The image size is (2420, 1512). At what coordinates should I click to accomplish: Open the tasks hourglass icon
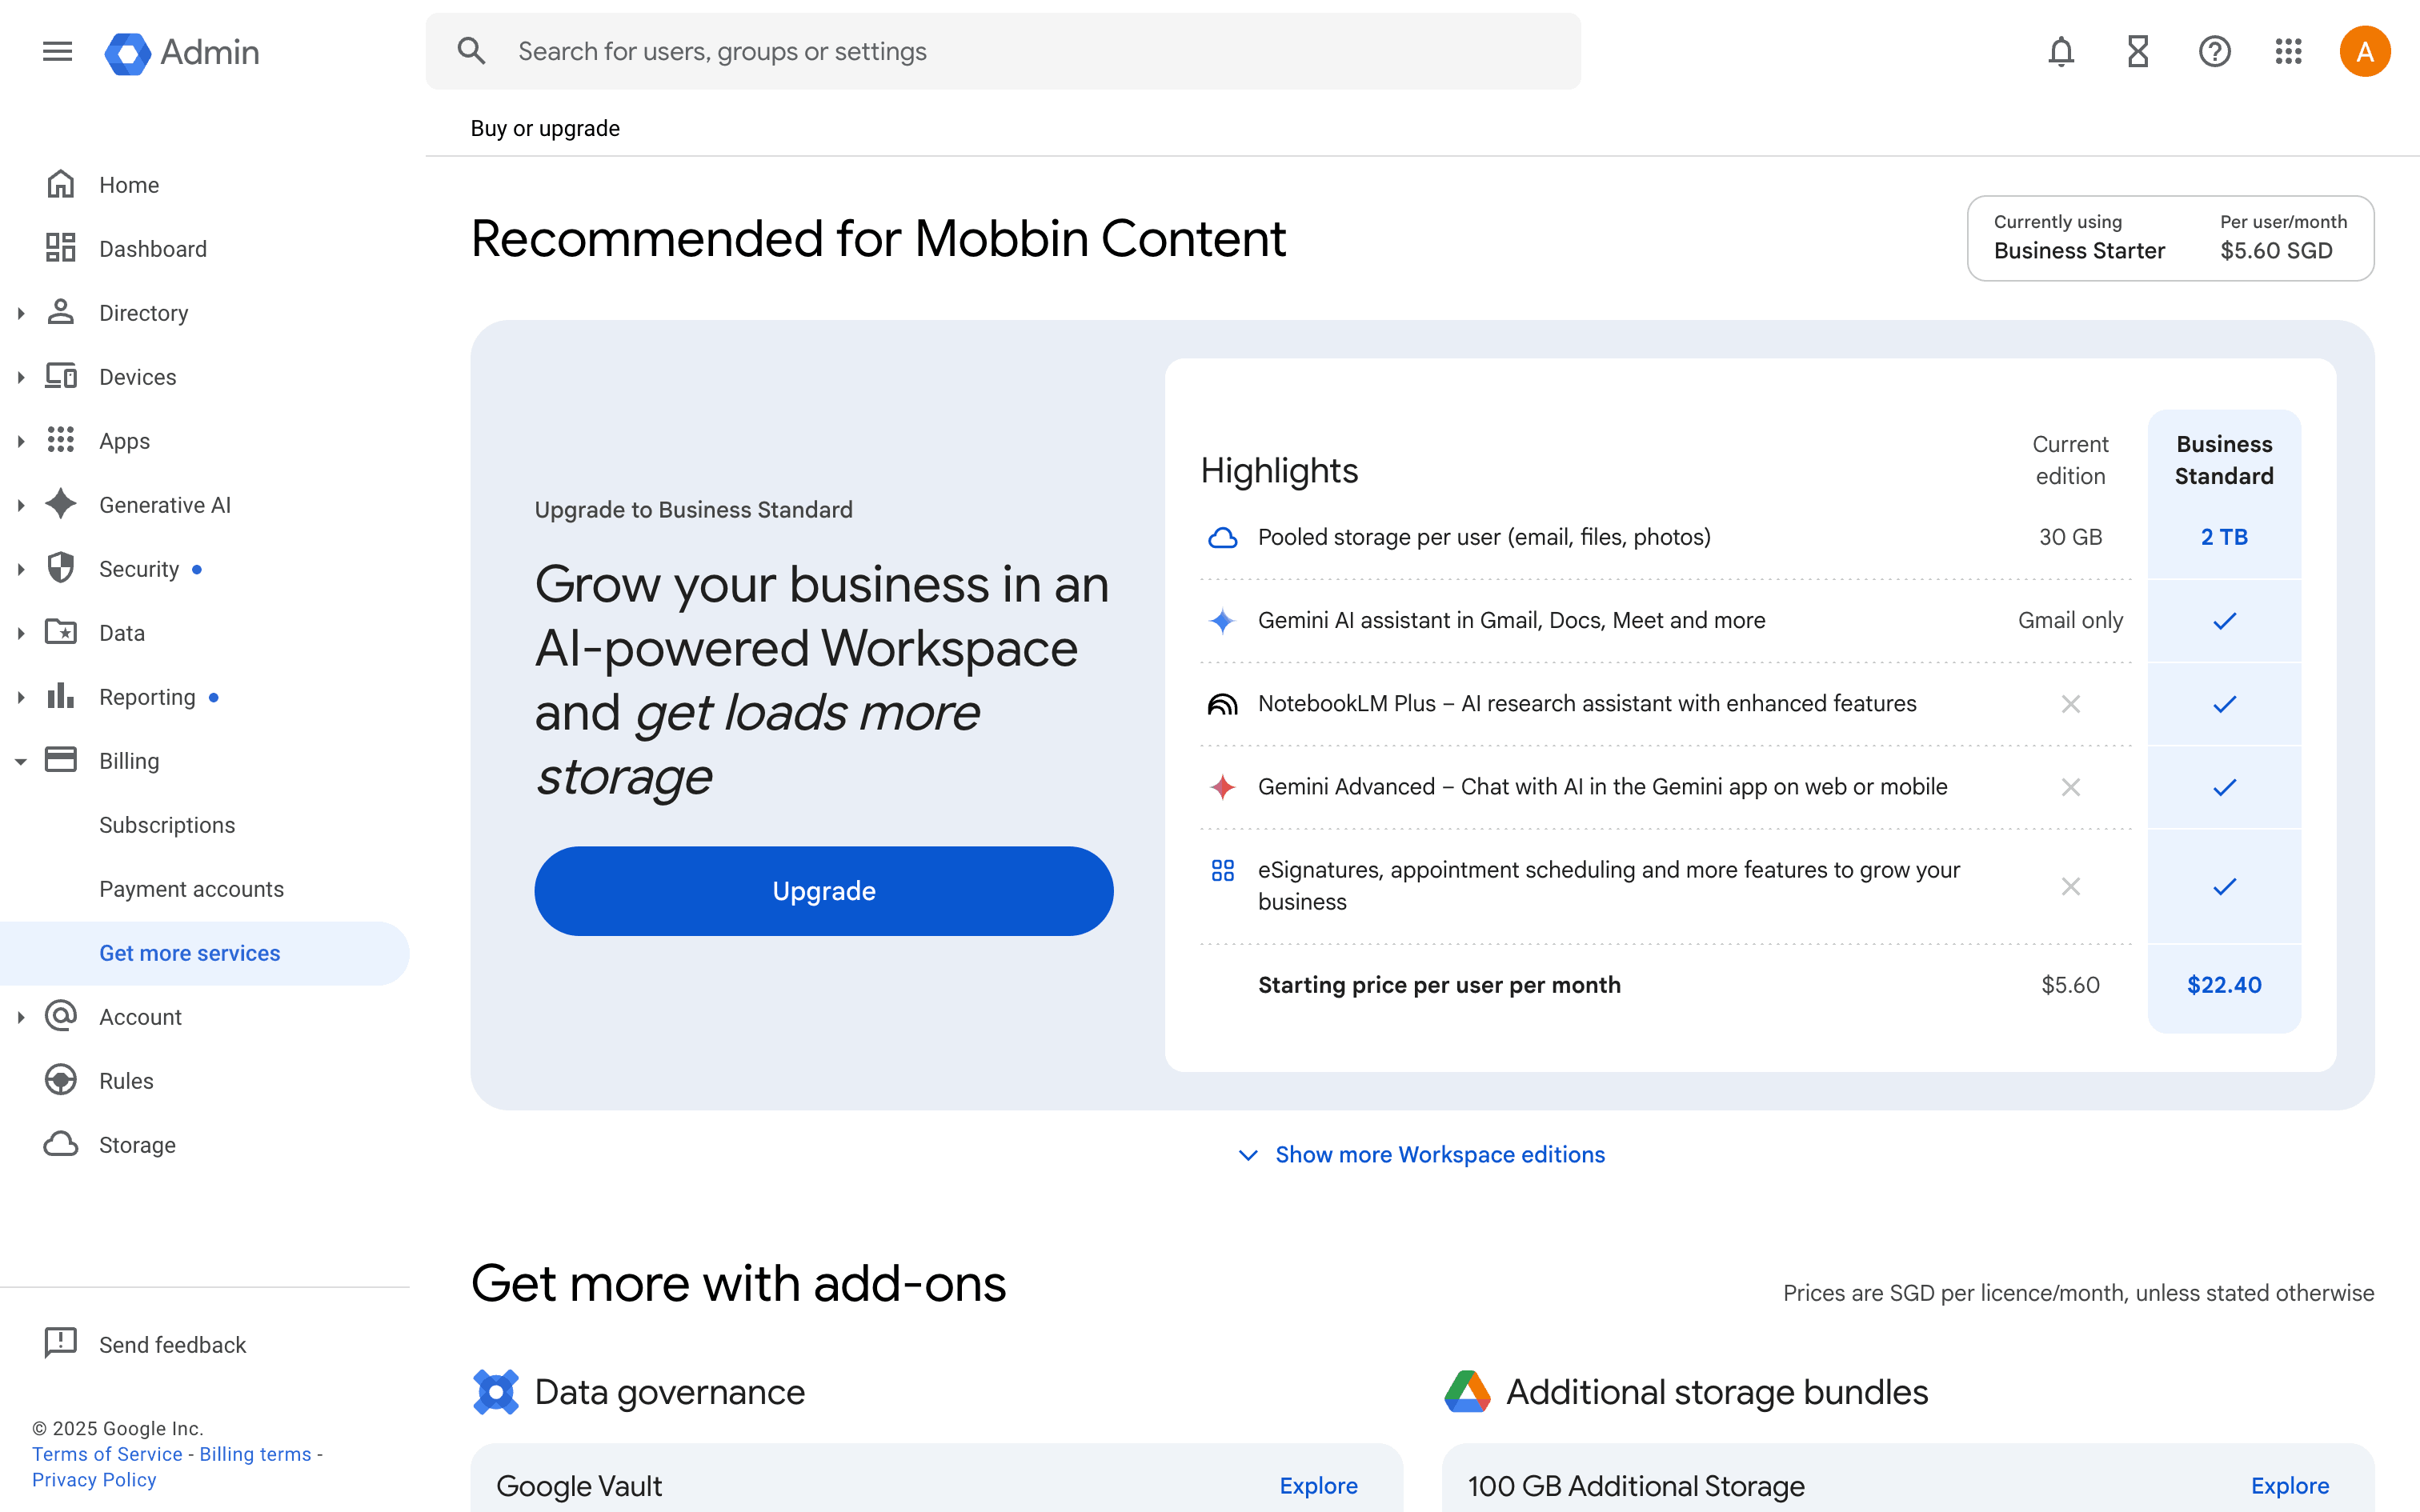pos(2138,51)
